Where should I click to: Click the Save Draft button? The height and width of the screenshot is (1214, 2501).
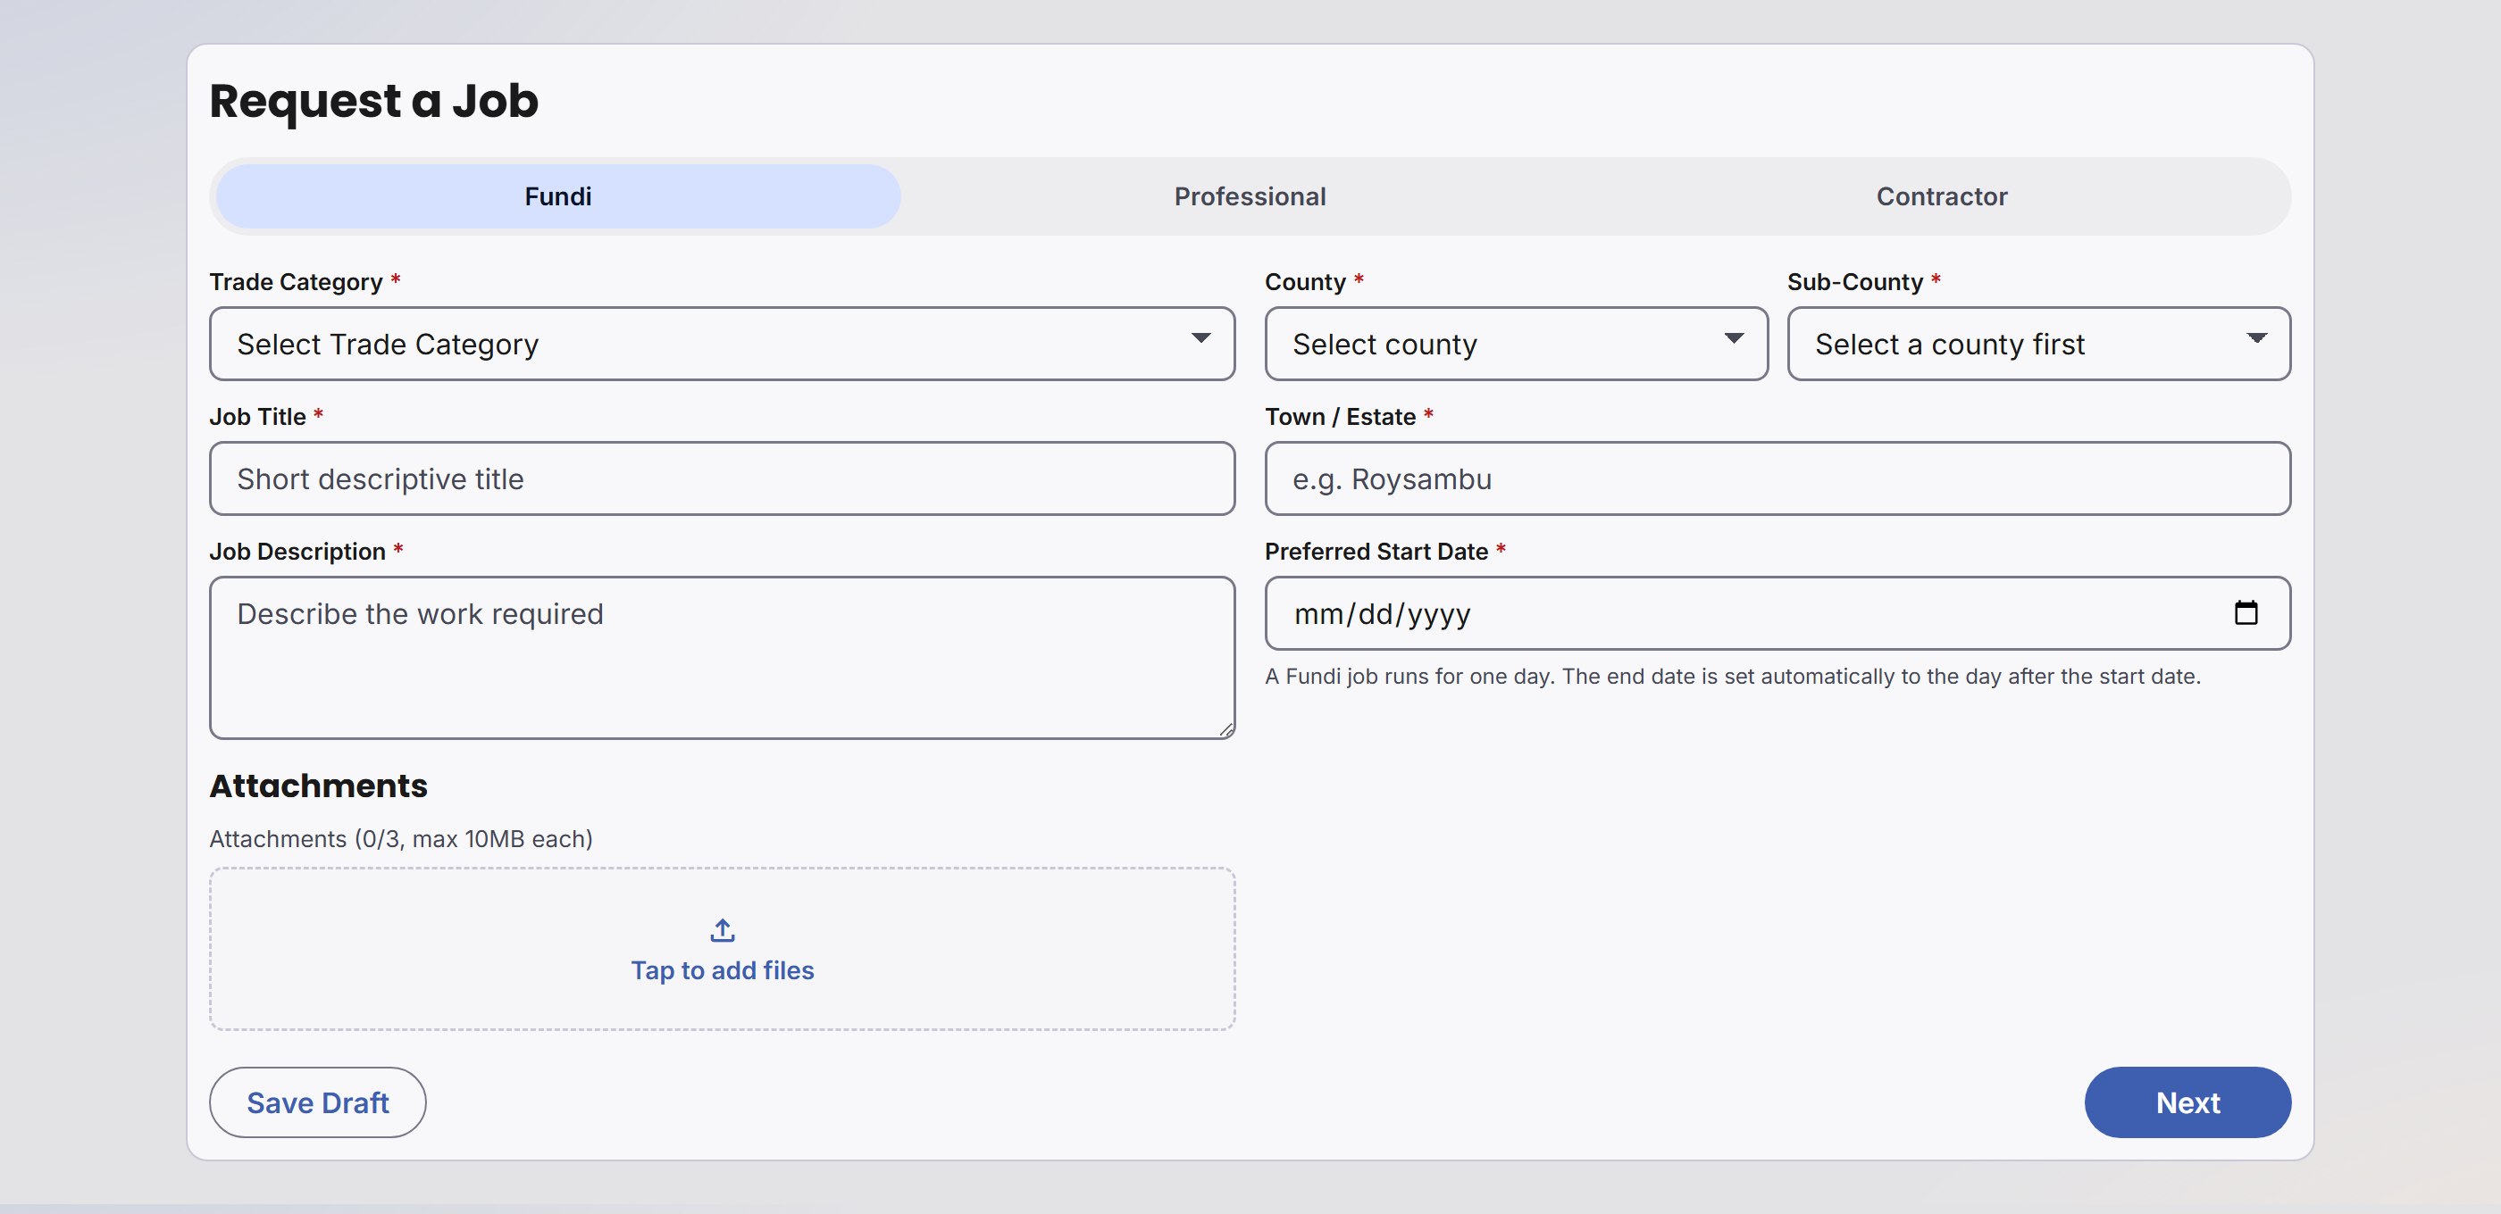click(317, 1102)
